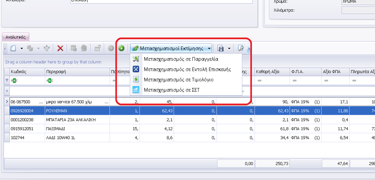Choose Μετασχηματισμός σε Εντολή Επισκευής

click(187, 69)
